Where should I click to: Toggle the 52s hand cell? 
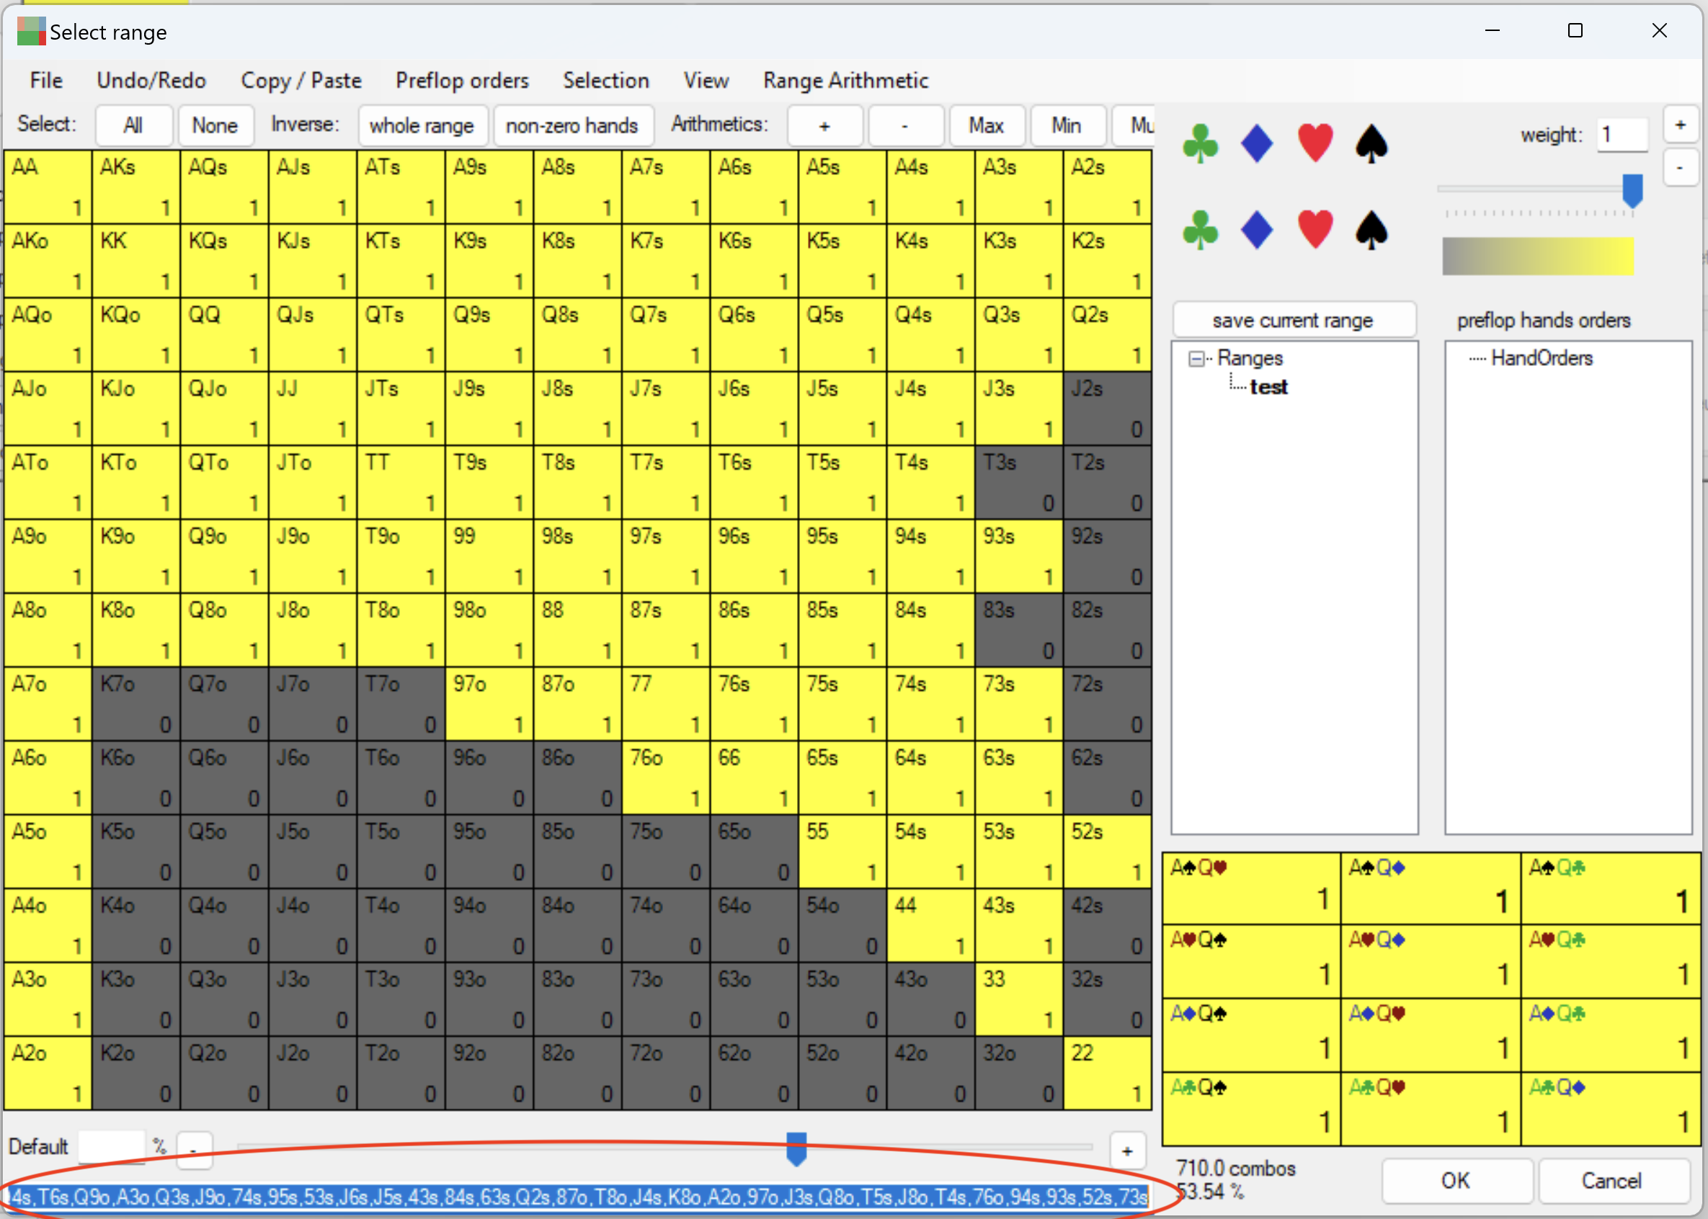(x=1108, y=851)
